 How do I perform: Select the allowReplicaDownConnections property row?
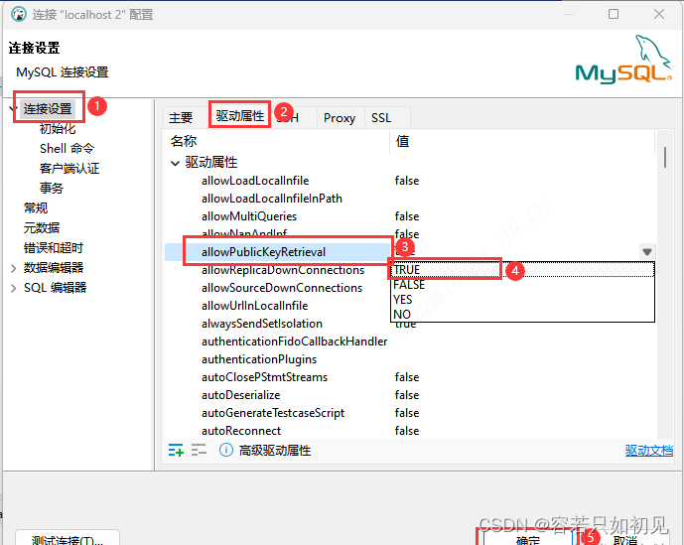pos(277,270)
